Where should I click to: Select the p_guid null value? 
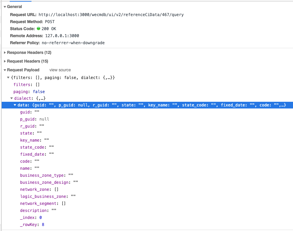[44, 119]
